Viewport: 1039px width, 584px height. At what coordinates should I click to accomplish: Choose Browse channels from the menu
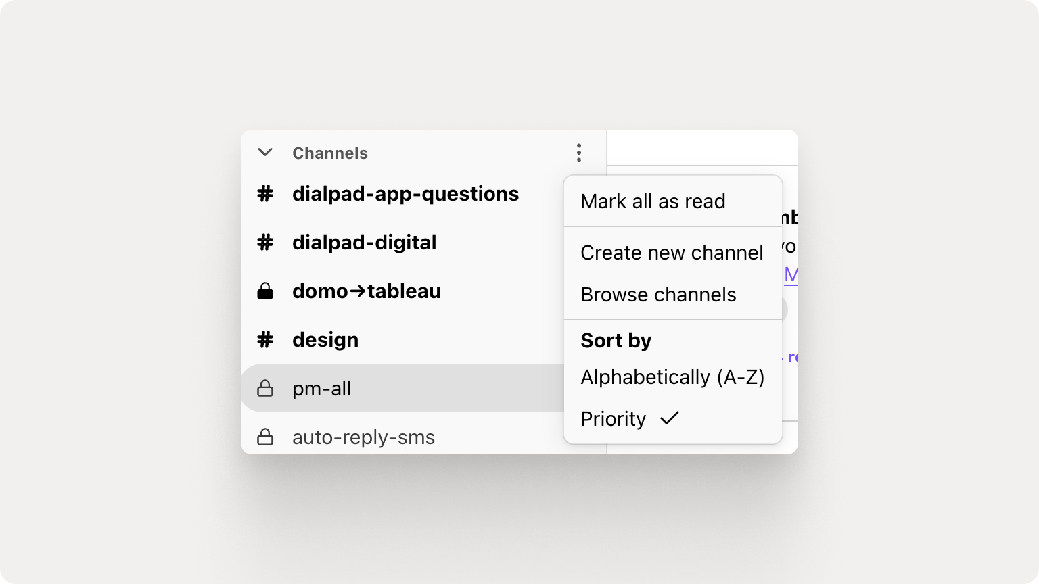tap(657, 295)
